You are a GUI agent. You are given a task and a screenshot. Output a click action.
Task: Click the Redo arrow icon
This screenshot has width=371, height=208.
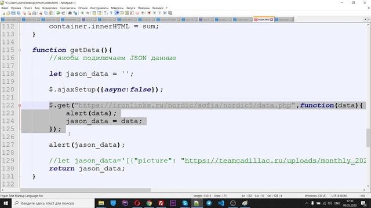click(x=63, y=13)
